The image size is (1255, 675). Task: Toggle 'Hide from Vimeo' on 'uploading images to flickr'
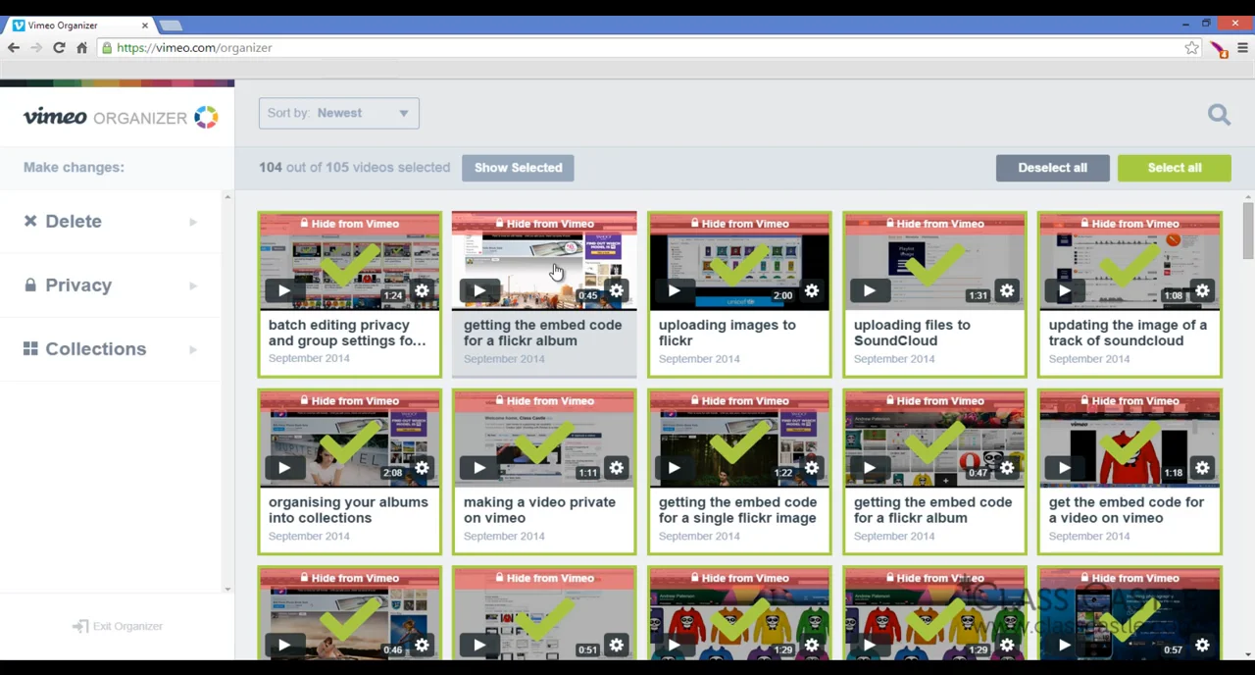[x=739, y=224]
